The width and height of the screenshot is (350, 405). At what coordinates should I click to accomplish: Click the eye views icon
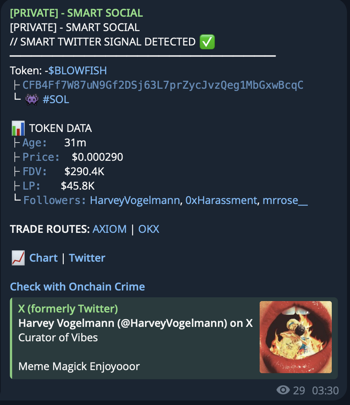[283, 390]
